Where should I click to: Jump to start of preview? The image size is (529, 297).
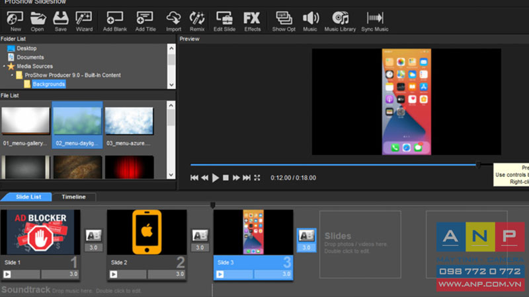[x=194, y=178]
